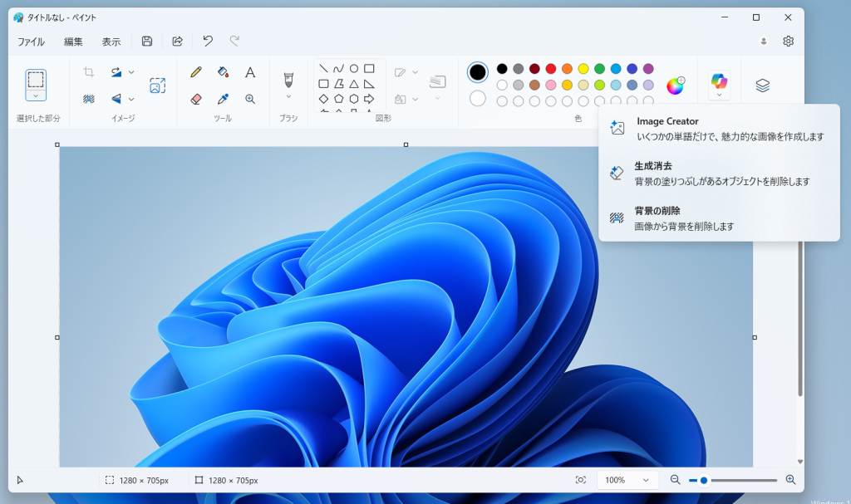Viewport: 851px width, 504px height.
Task: Open Paint settings gear
Action: tap(789, 42)
